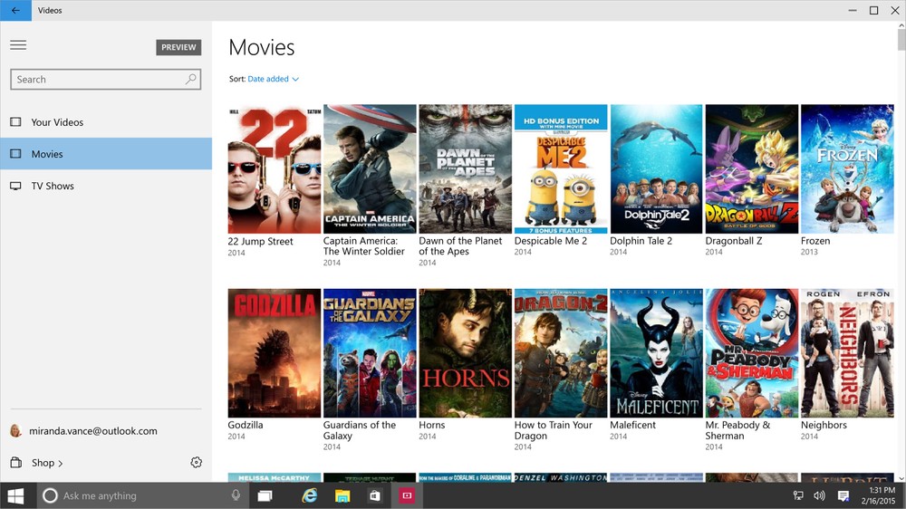Viewport: 906px width, 509px height.
Task: Click the scrollbar down arrow
Action: click(901, 477)
